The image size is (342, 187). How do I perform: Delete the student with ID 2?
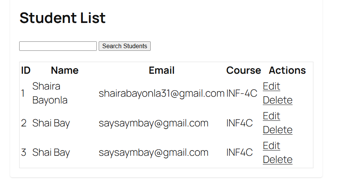point(277,130)
